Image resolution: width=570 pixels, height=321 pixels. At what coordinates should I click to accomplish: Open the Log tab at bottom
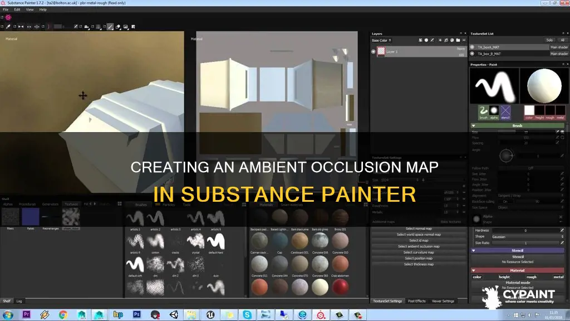pyautogui.click(x=19, y=301)
